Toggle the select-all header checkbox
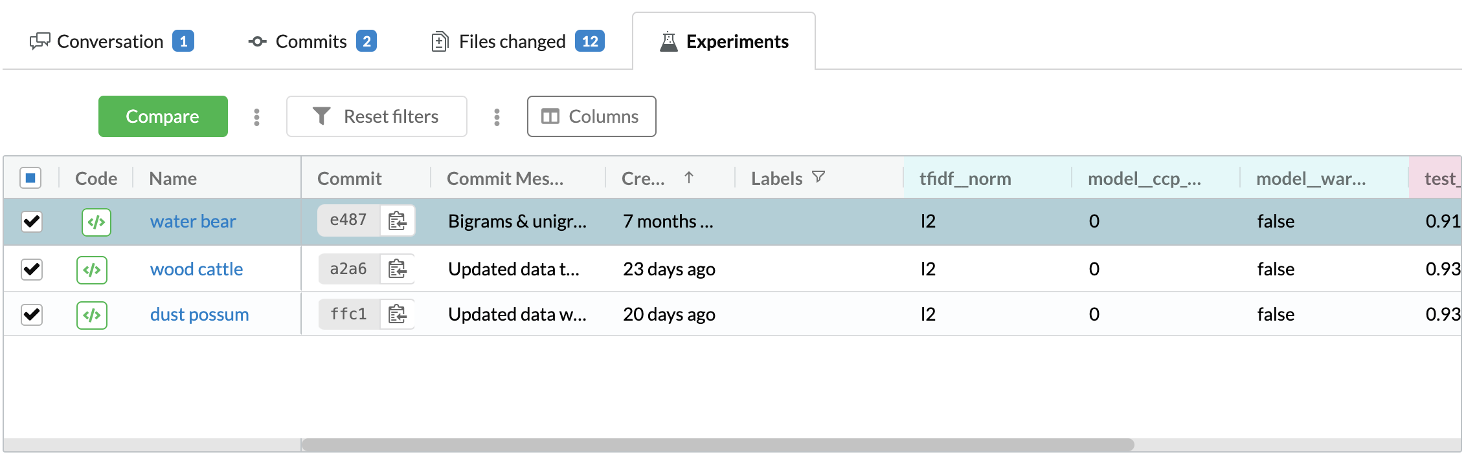 click(x=30, y=178)
